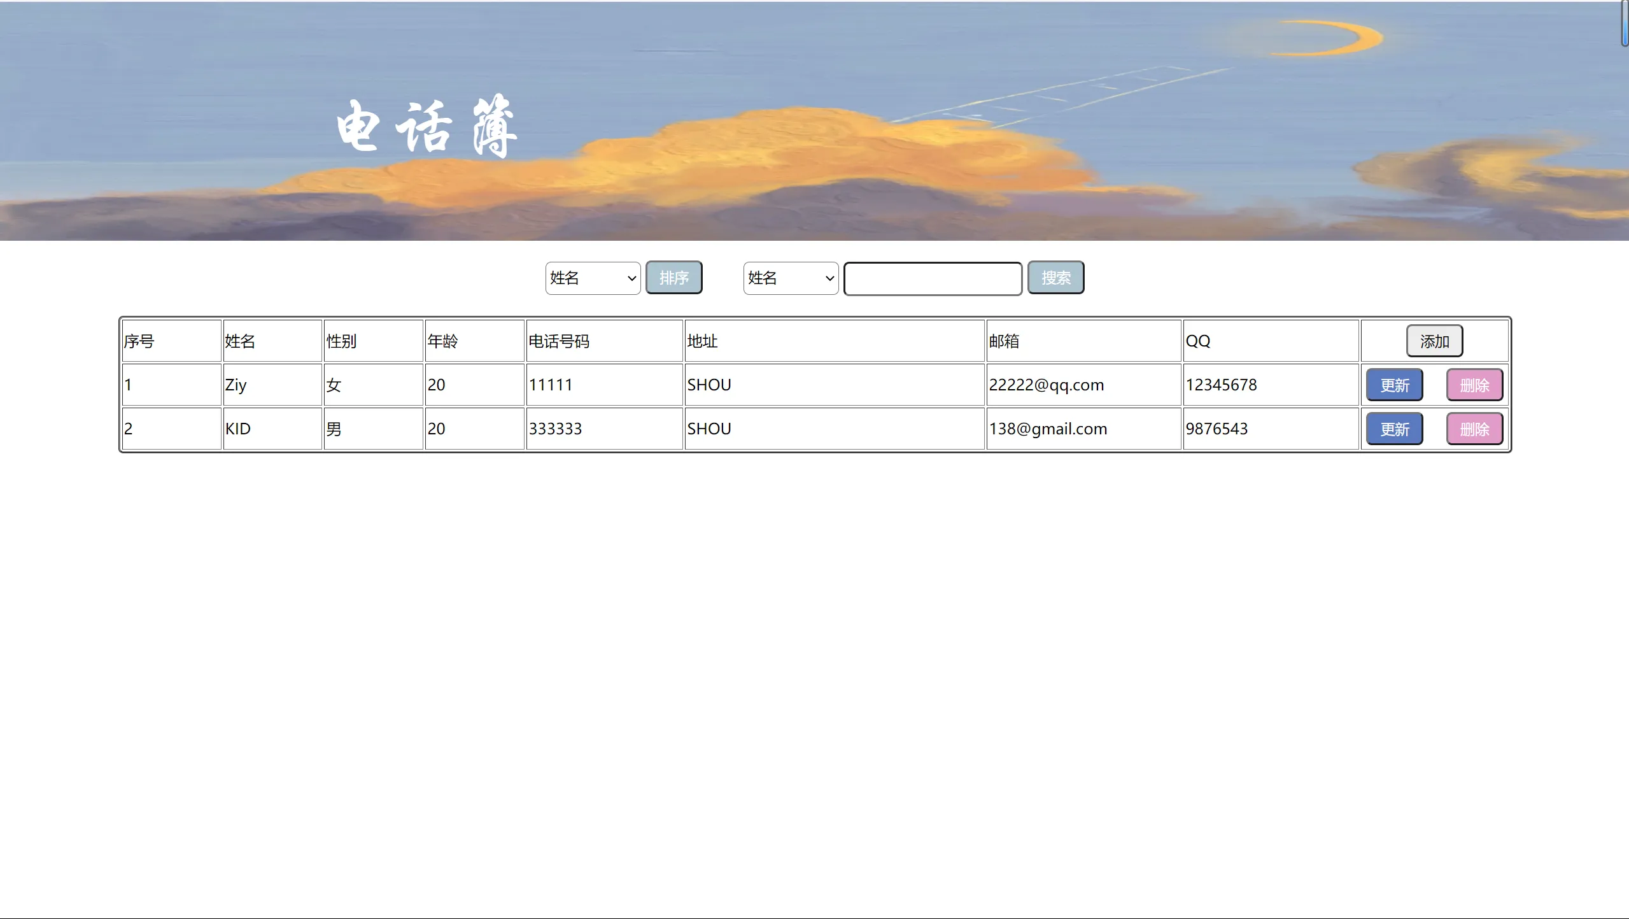Select the 地址 column header
This screenshot has width=1629, height=919.
tap(835, 341)
